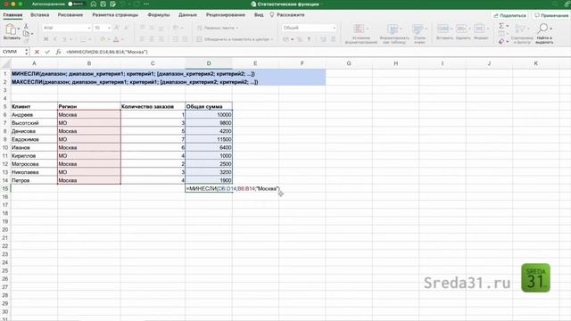Click the Поделиться share button
This screenshot has width=571, height=321.
tap(509, 16)
